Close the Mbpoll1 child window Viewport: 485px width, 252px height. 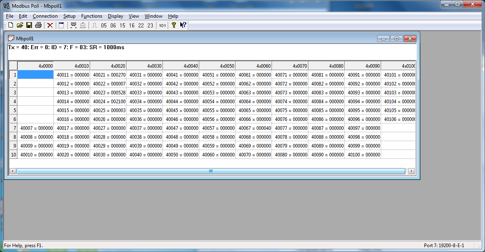tap(410, 39)
